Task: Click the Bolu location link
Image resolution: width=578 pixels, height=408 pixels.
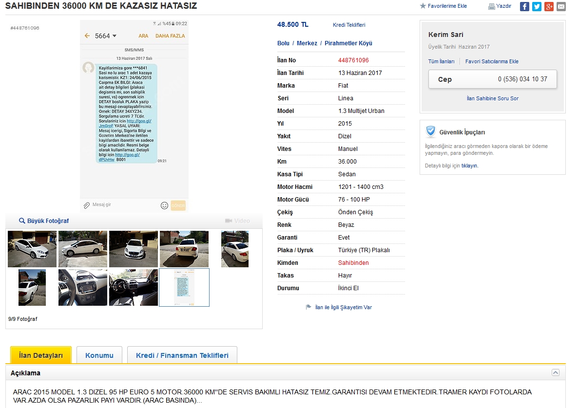Action: [x=283, y=43]
